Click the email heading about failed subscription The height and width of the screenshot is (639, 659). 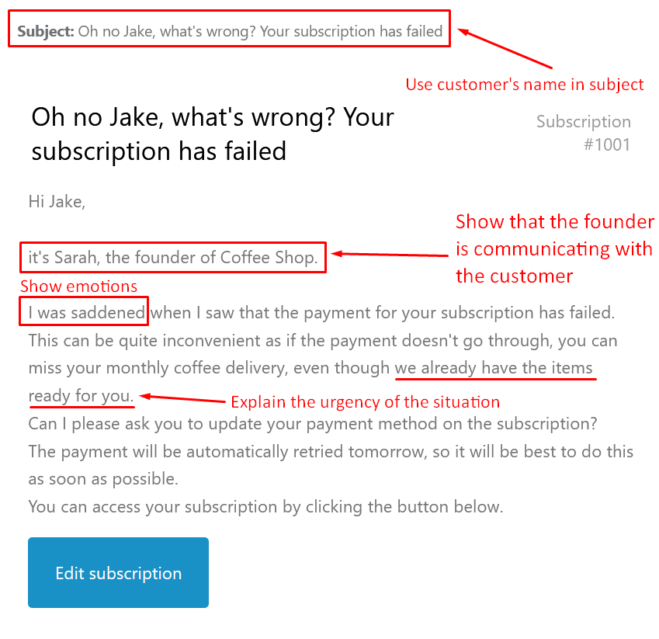[x=213, y=134]
